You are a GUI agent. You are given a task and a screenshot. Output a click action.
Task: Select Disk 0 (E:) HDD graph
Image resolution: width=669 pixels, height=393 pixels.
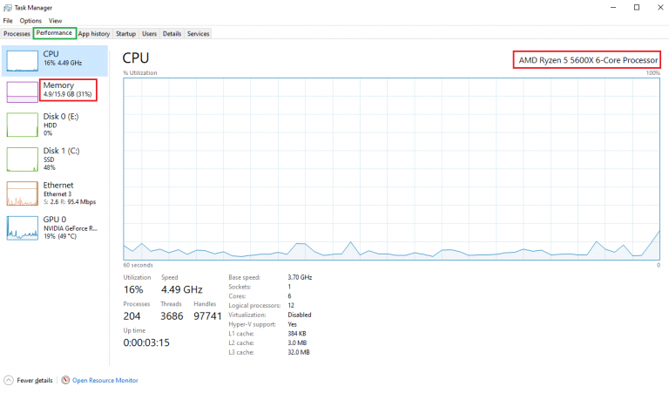[23, 125]
